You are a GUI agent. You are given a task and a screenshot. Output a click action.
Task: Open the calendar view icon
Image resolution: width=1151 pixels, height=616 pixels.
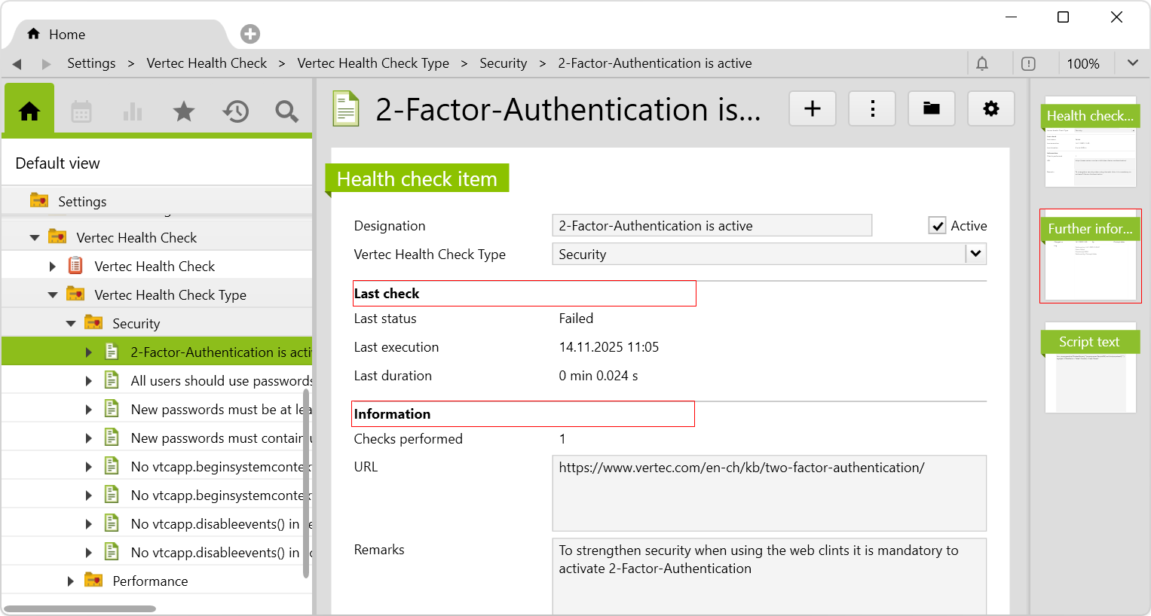tap(81, 112)
